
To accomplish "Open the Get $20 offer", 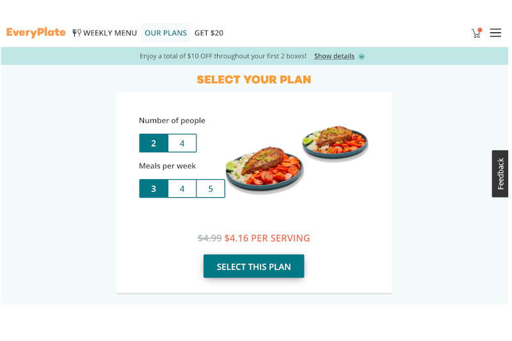I will pos(209,33).
